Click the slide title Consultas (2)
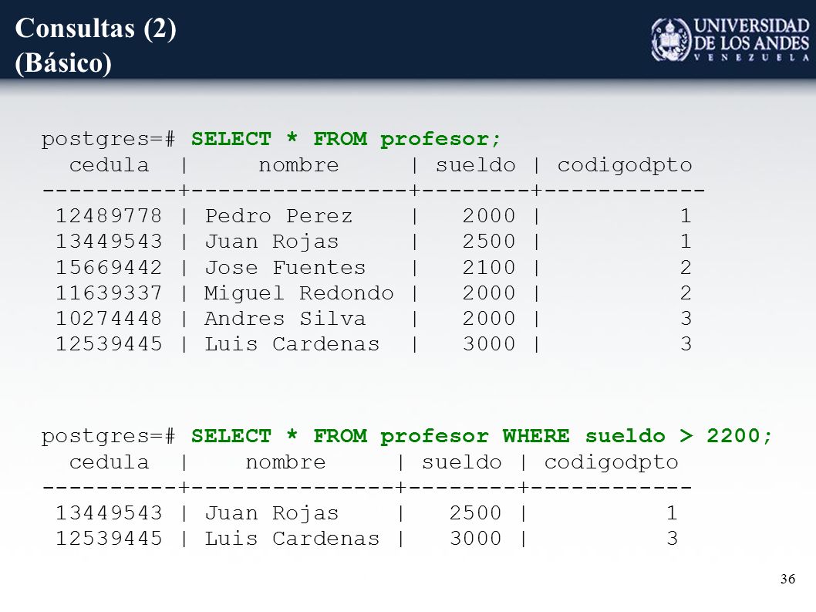The image size is (816, 612). coord(96,28)
